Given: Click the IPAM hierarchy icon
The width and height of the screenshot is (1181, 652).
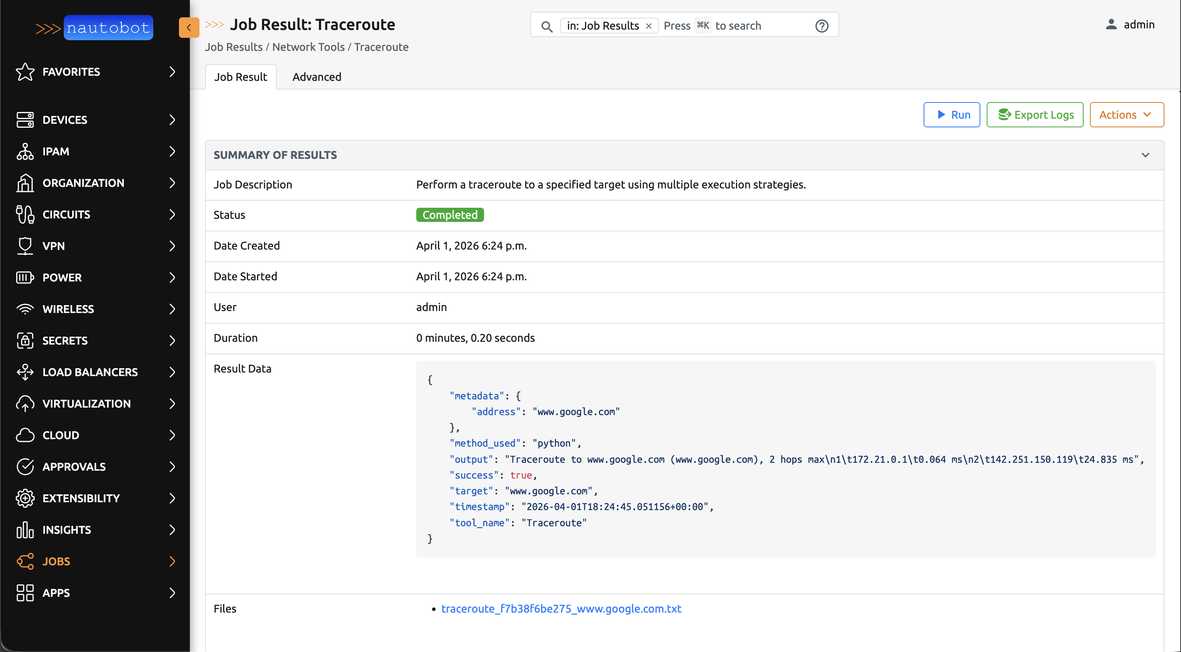Looking at the screenshot, I should 25,151.
